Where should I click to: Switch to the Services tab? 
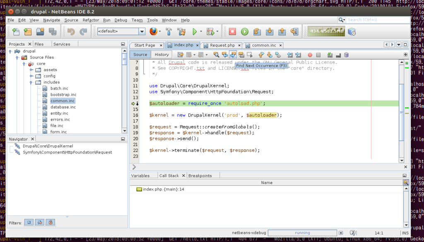coord(62,44)
